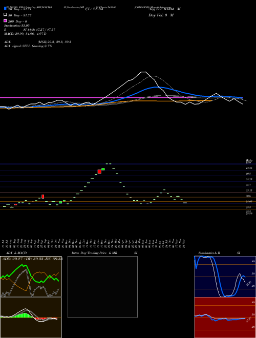Open the red RSI chart panel
Viewport: 256px width, 338px height.
[x=225, y=318]
